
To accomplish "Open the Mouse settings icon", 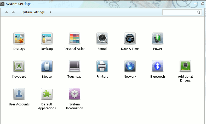I will pyautogui.click(x=47, y=66).
